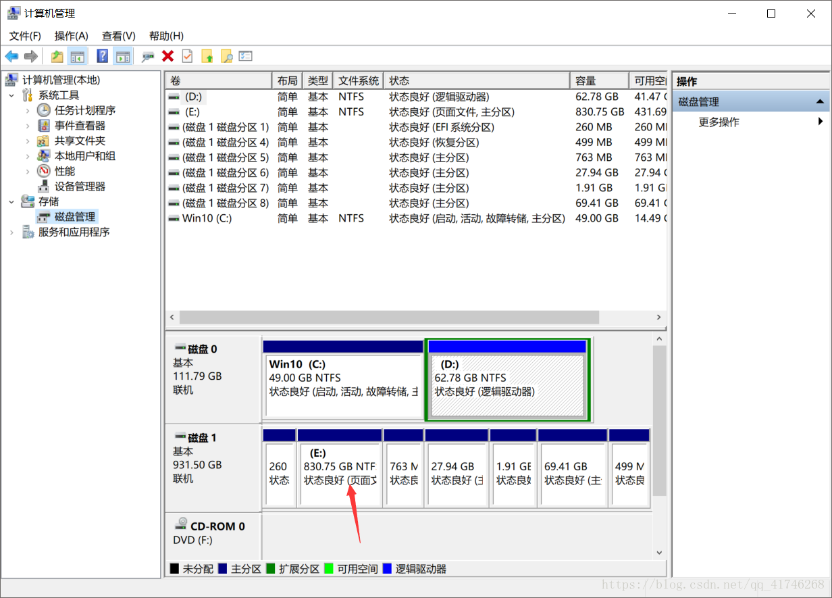
Task: Collapse the 存储 tree node
Action: 11,201
